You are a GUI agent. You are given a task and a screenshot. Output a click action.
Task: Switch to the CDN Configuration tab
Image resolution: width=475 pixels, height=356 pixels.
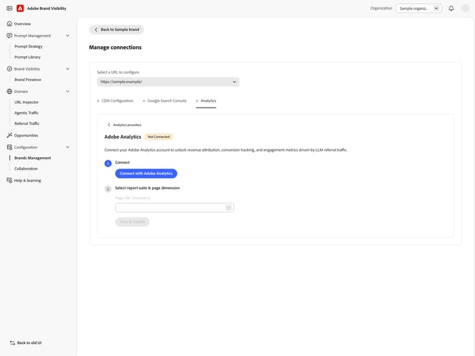click(x=115, y=101)
